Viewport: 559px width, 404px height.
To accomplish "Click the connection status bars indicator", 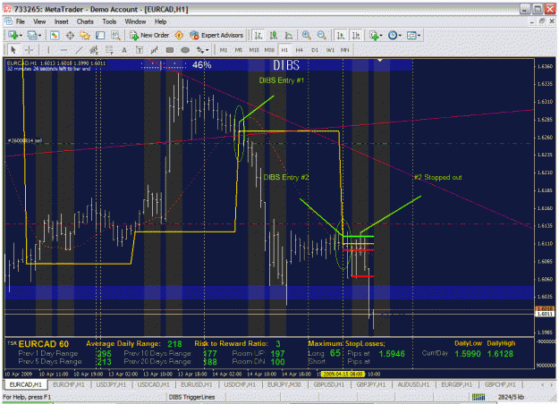I will pyautogui.click(x=479, y=397).
